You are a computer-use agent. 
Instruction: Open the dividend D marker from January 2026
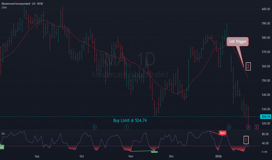pos(229,127)
